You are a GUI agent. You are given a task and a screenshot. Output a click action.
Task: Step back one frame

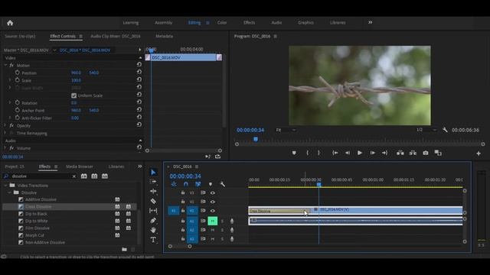tap(348, 153)
